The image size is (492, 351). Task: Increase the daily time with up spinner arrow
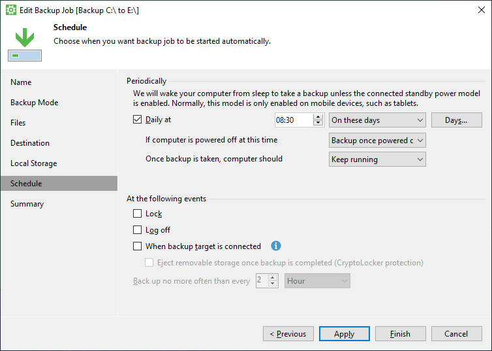pos(318,117)
